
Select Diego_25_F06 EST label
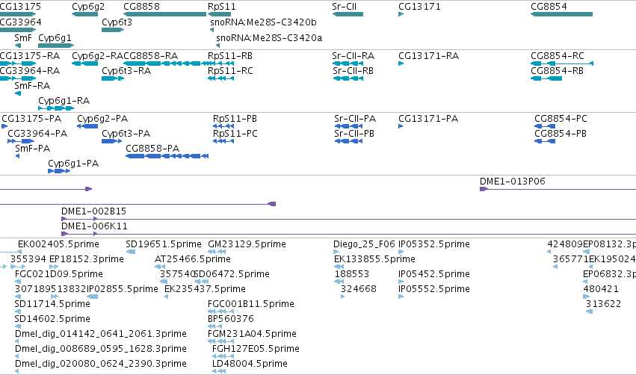[364, 244]
